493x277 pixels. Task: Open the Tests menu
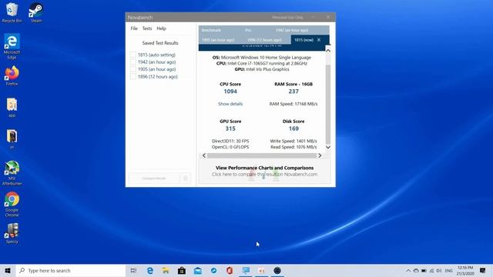pyautogui.click(x=147, y=28)
